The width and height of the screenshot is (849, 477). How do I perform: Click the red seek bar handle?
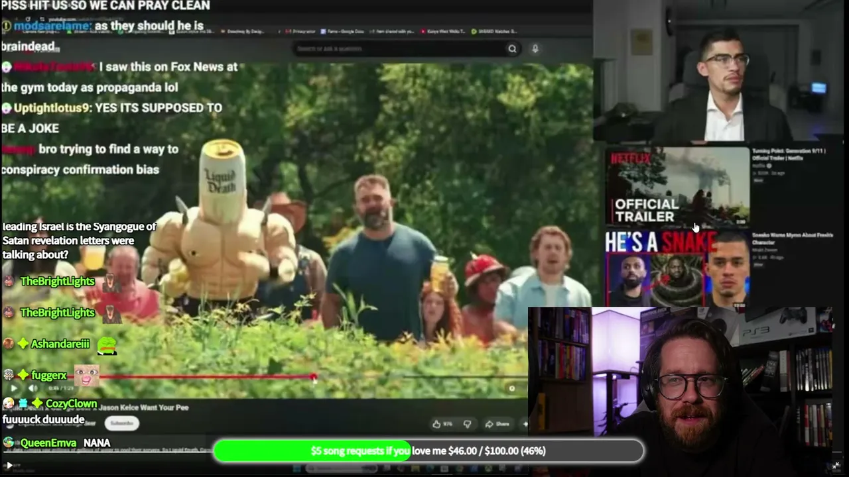[x=313, y=377]
